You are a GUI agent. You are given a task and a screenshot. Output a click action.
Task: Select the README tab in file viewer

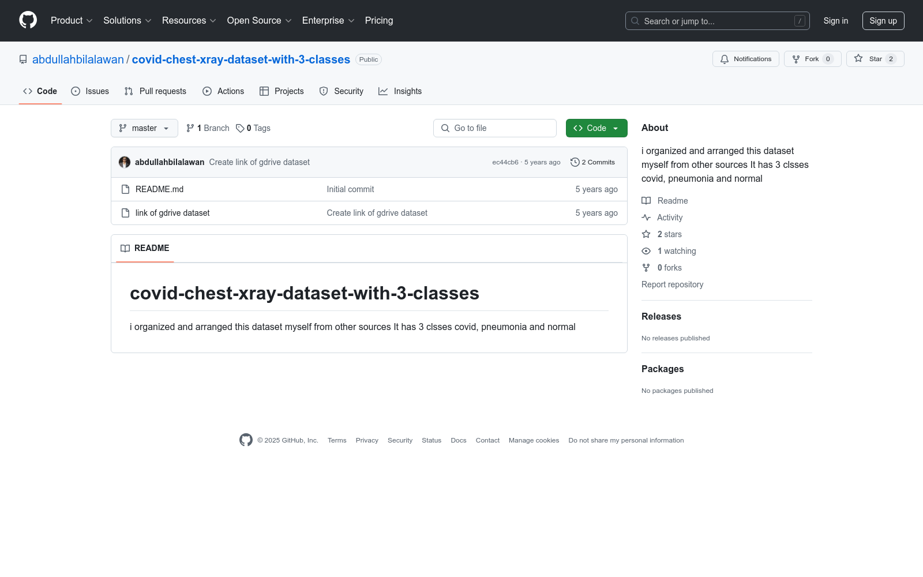(x=145, y=248)
